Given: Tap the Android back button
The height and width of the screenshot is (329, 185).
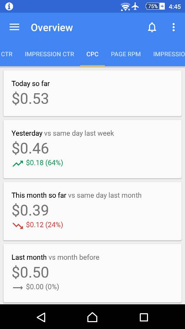Looking at the screenshot, I should coord(41,317).
